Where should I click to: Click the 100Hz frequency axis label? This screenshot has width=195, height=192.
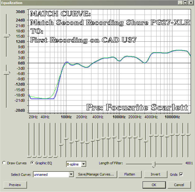(x=66, y=117)
